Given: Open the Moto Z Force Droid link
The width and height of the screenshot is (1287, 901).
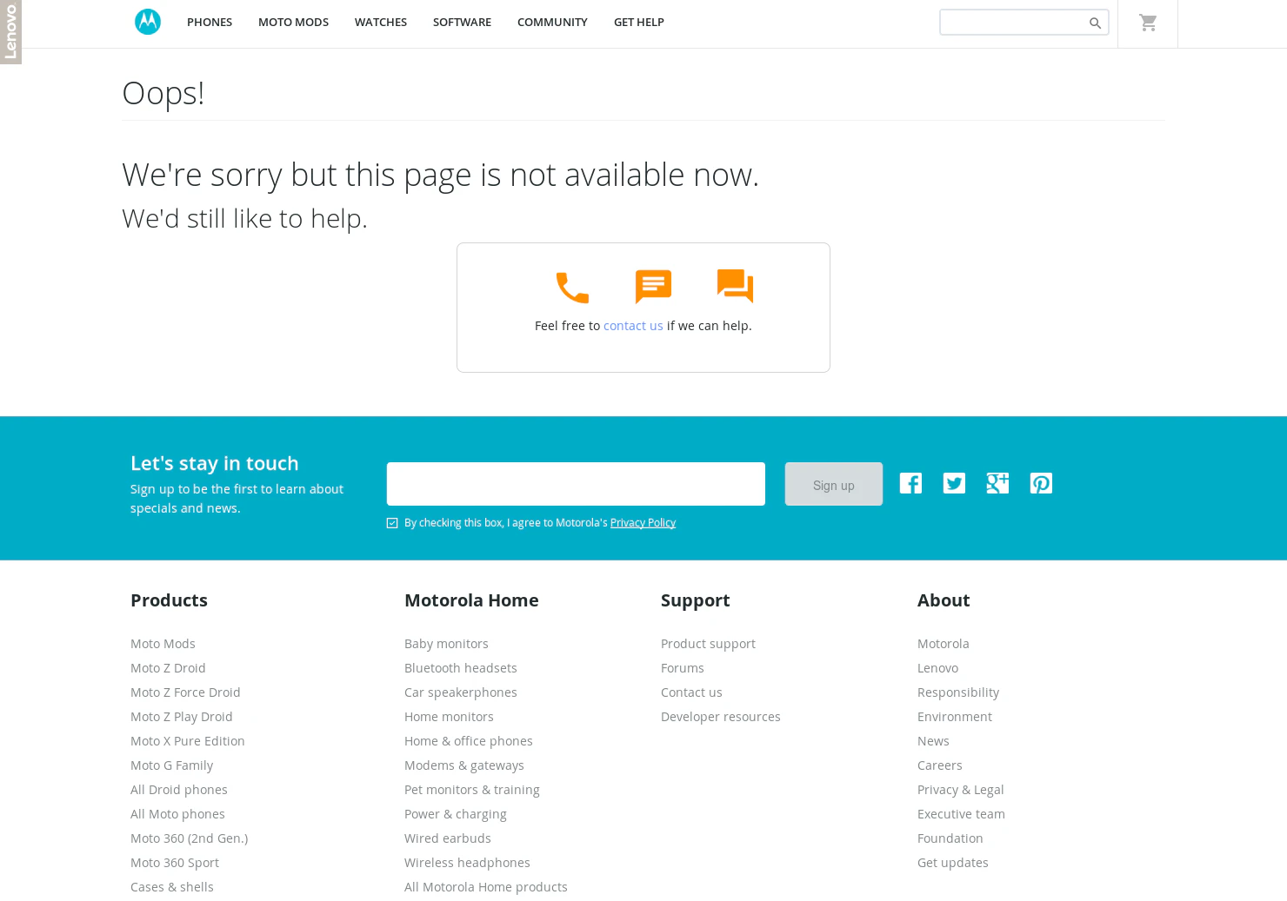Looking at the screenshot, I should [x=185, y=692].
